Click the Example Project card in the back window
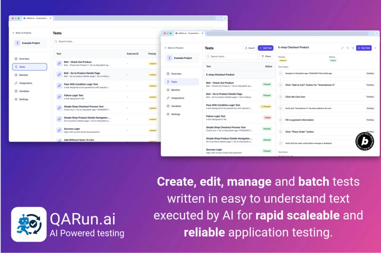The width and height of the screenshot is (381, 253). point(29,43)
